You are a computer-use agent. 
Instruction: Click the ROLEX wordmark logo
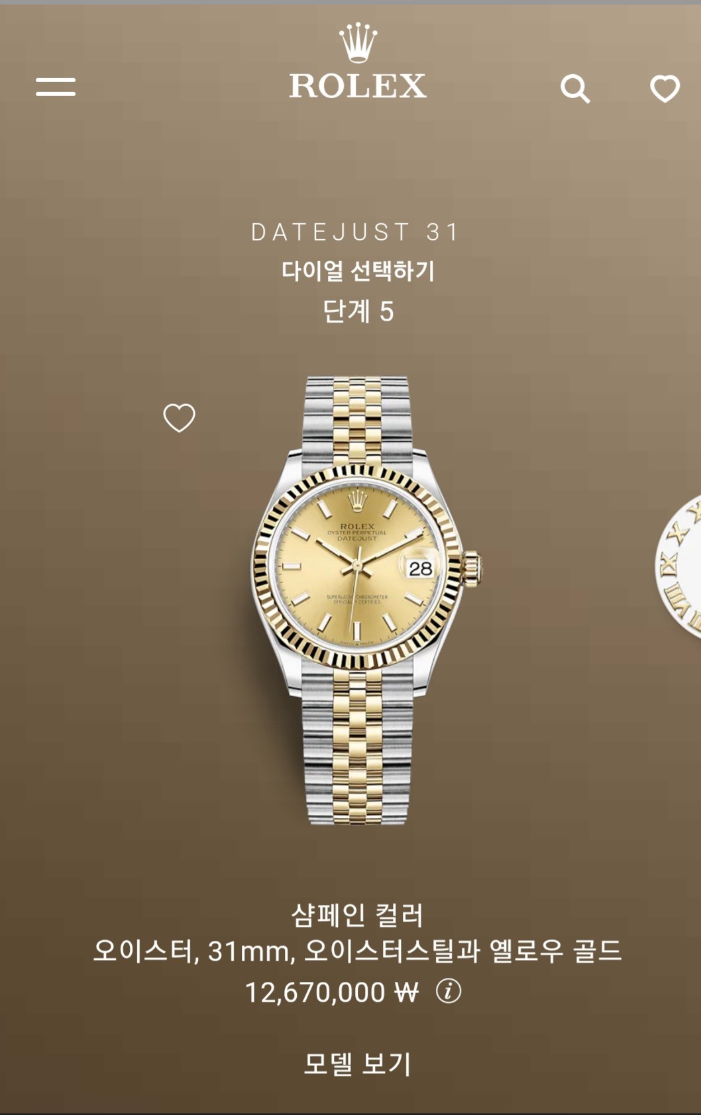[358, 86]
